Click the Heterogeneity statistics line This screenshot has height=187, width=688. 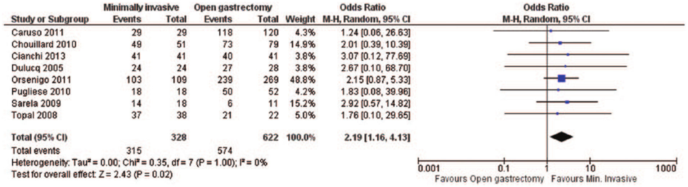coord(139,163)
